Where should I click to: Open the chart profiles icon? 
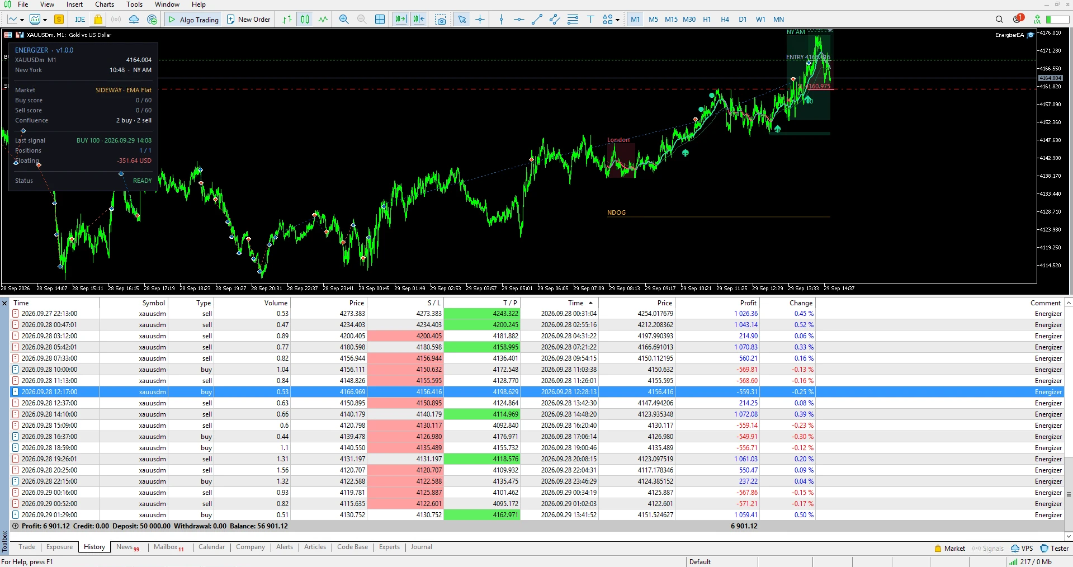pyautogui.click(x=35, y=20)
